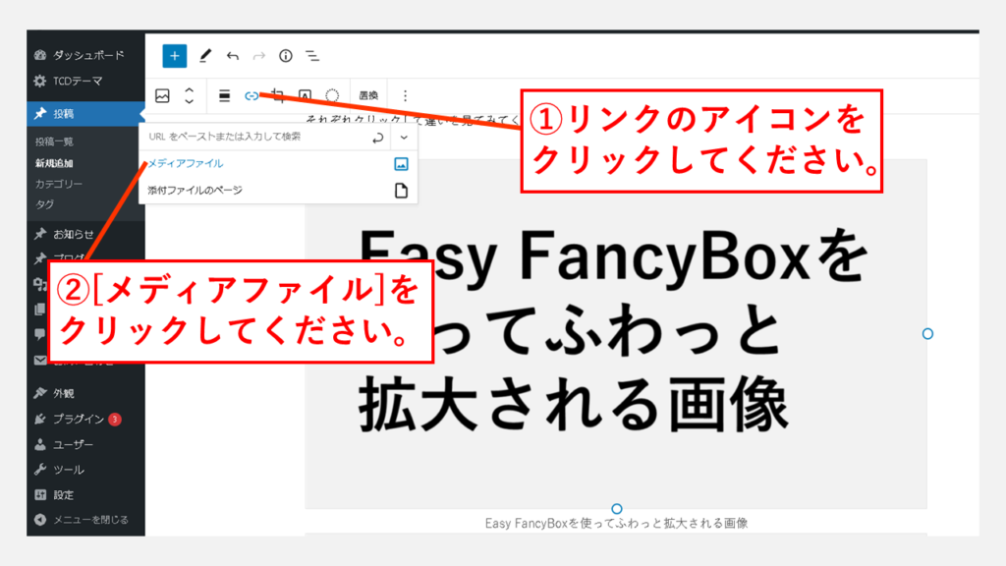Open the プラグイン menu in sidebar

tap(79, 420)
